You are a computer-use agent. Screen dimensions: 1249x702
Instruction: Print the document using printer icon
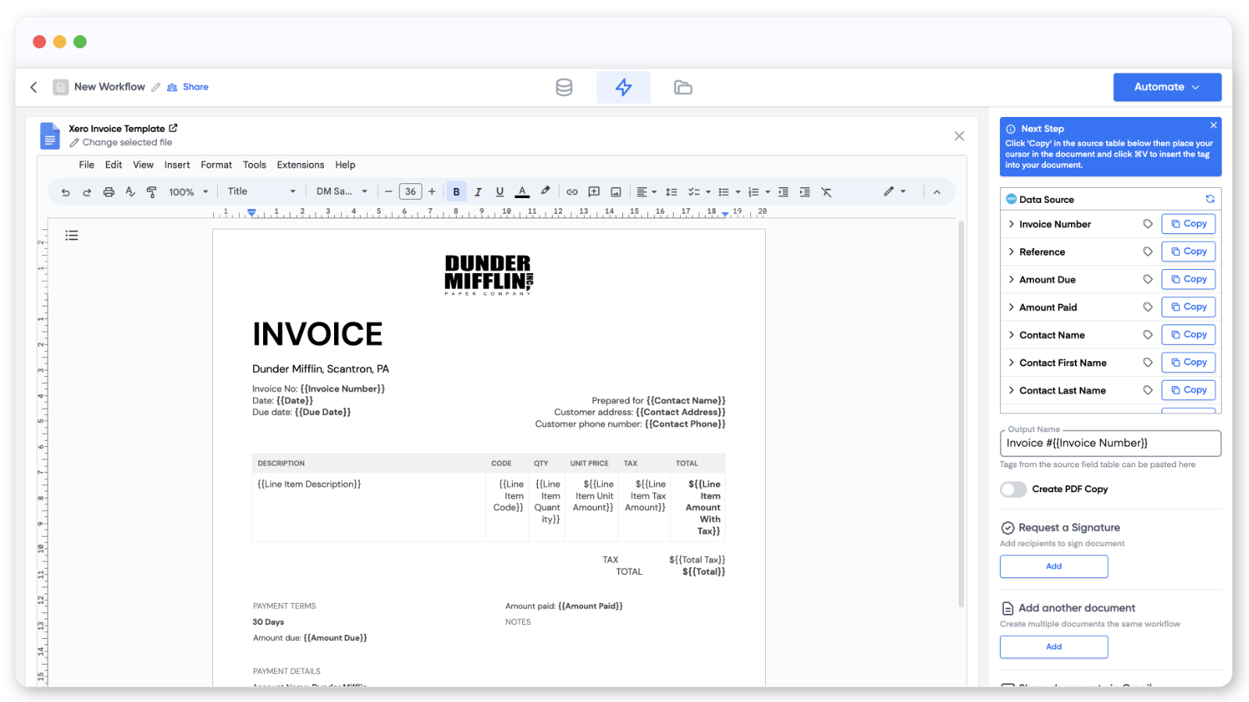(x=109, y=192)
